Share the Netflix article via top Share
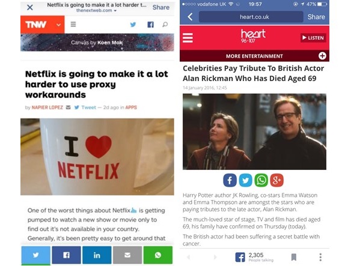This screenshot has height=266, width=351. coord(160,7)
